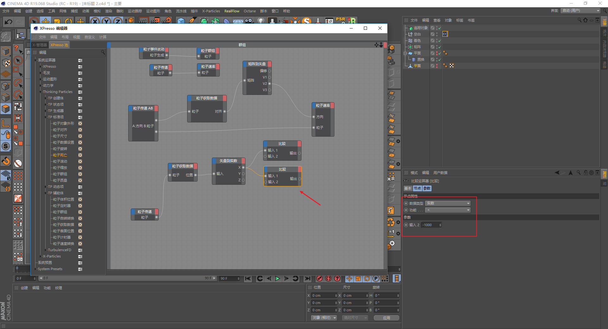Toggle enable checkmark of 追踪对象
The height and width of the screenshot is (329, 608).
[x=440, y=28]
